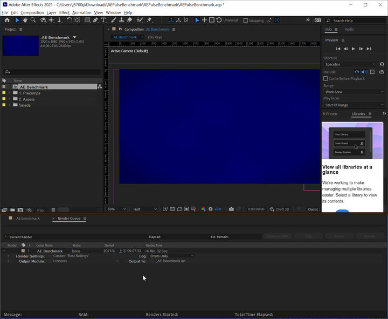
Task: Open the Half resolution dropdown
Action: (x=145, y=209)
